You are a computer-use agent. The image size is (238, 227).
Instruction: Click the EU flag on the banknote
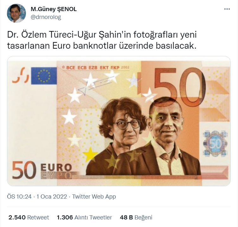point(44,76)
